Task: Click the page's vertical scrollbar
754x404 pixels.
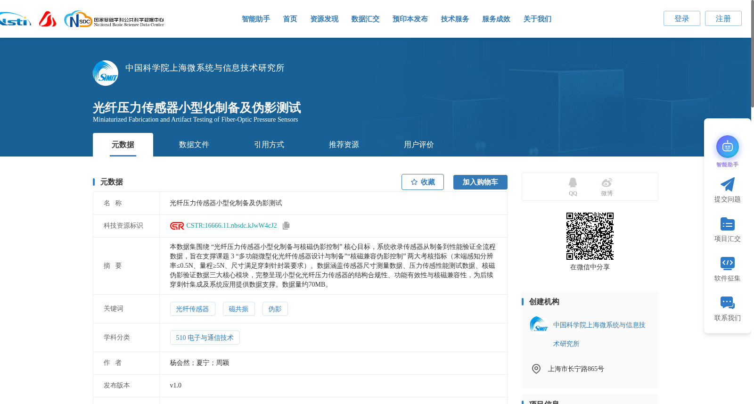Action: tap(752, 54)
